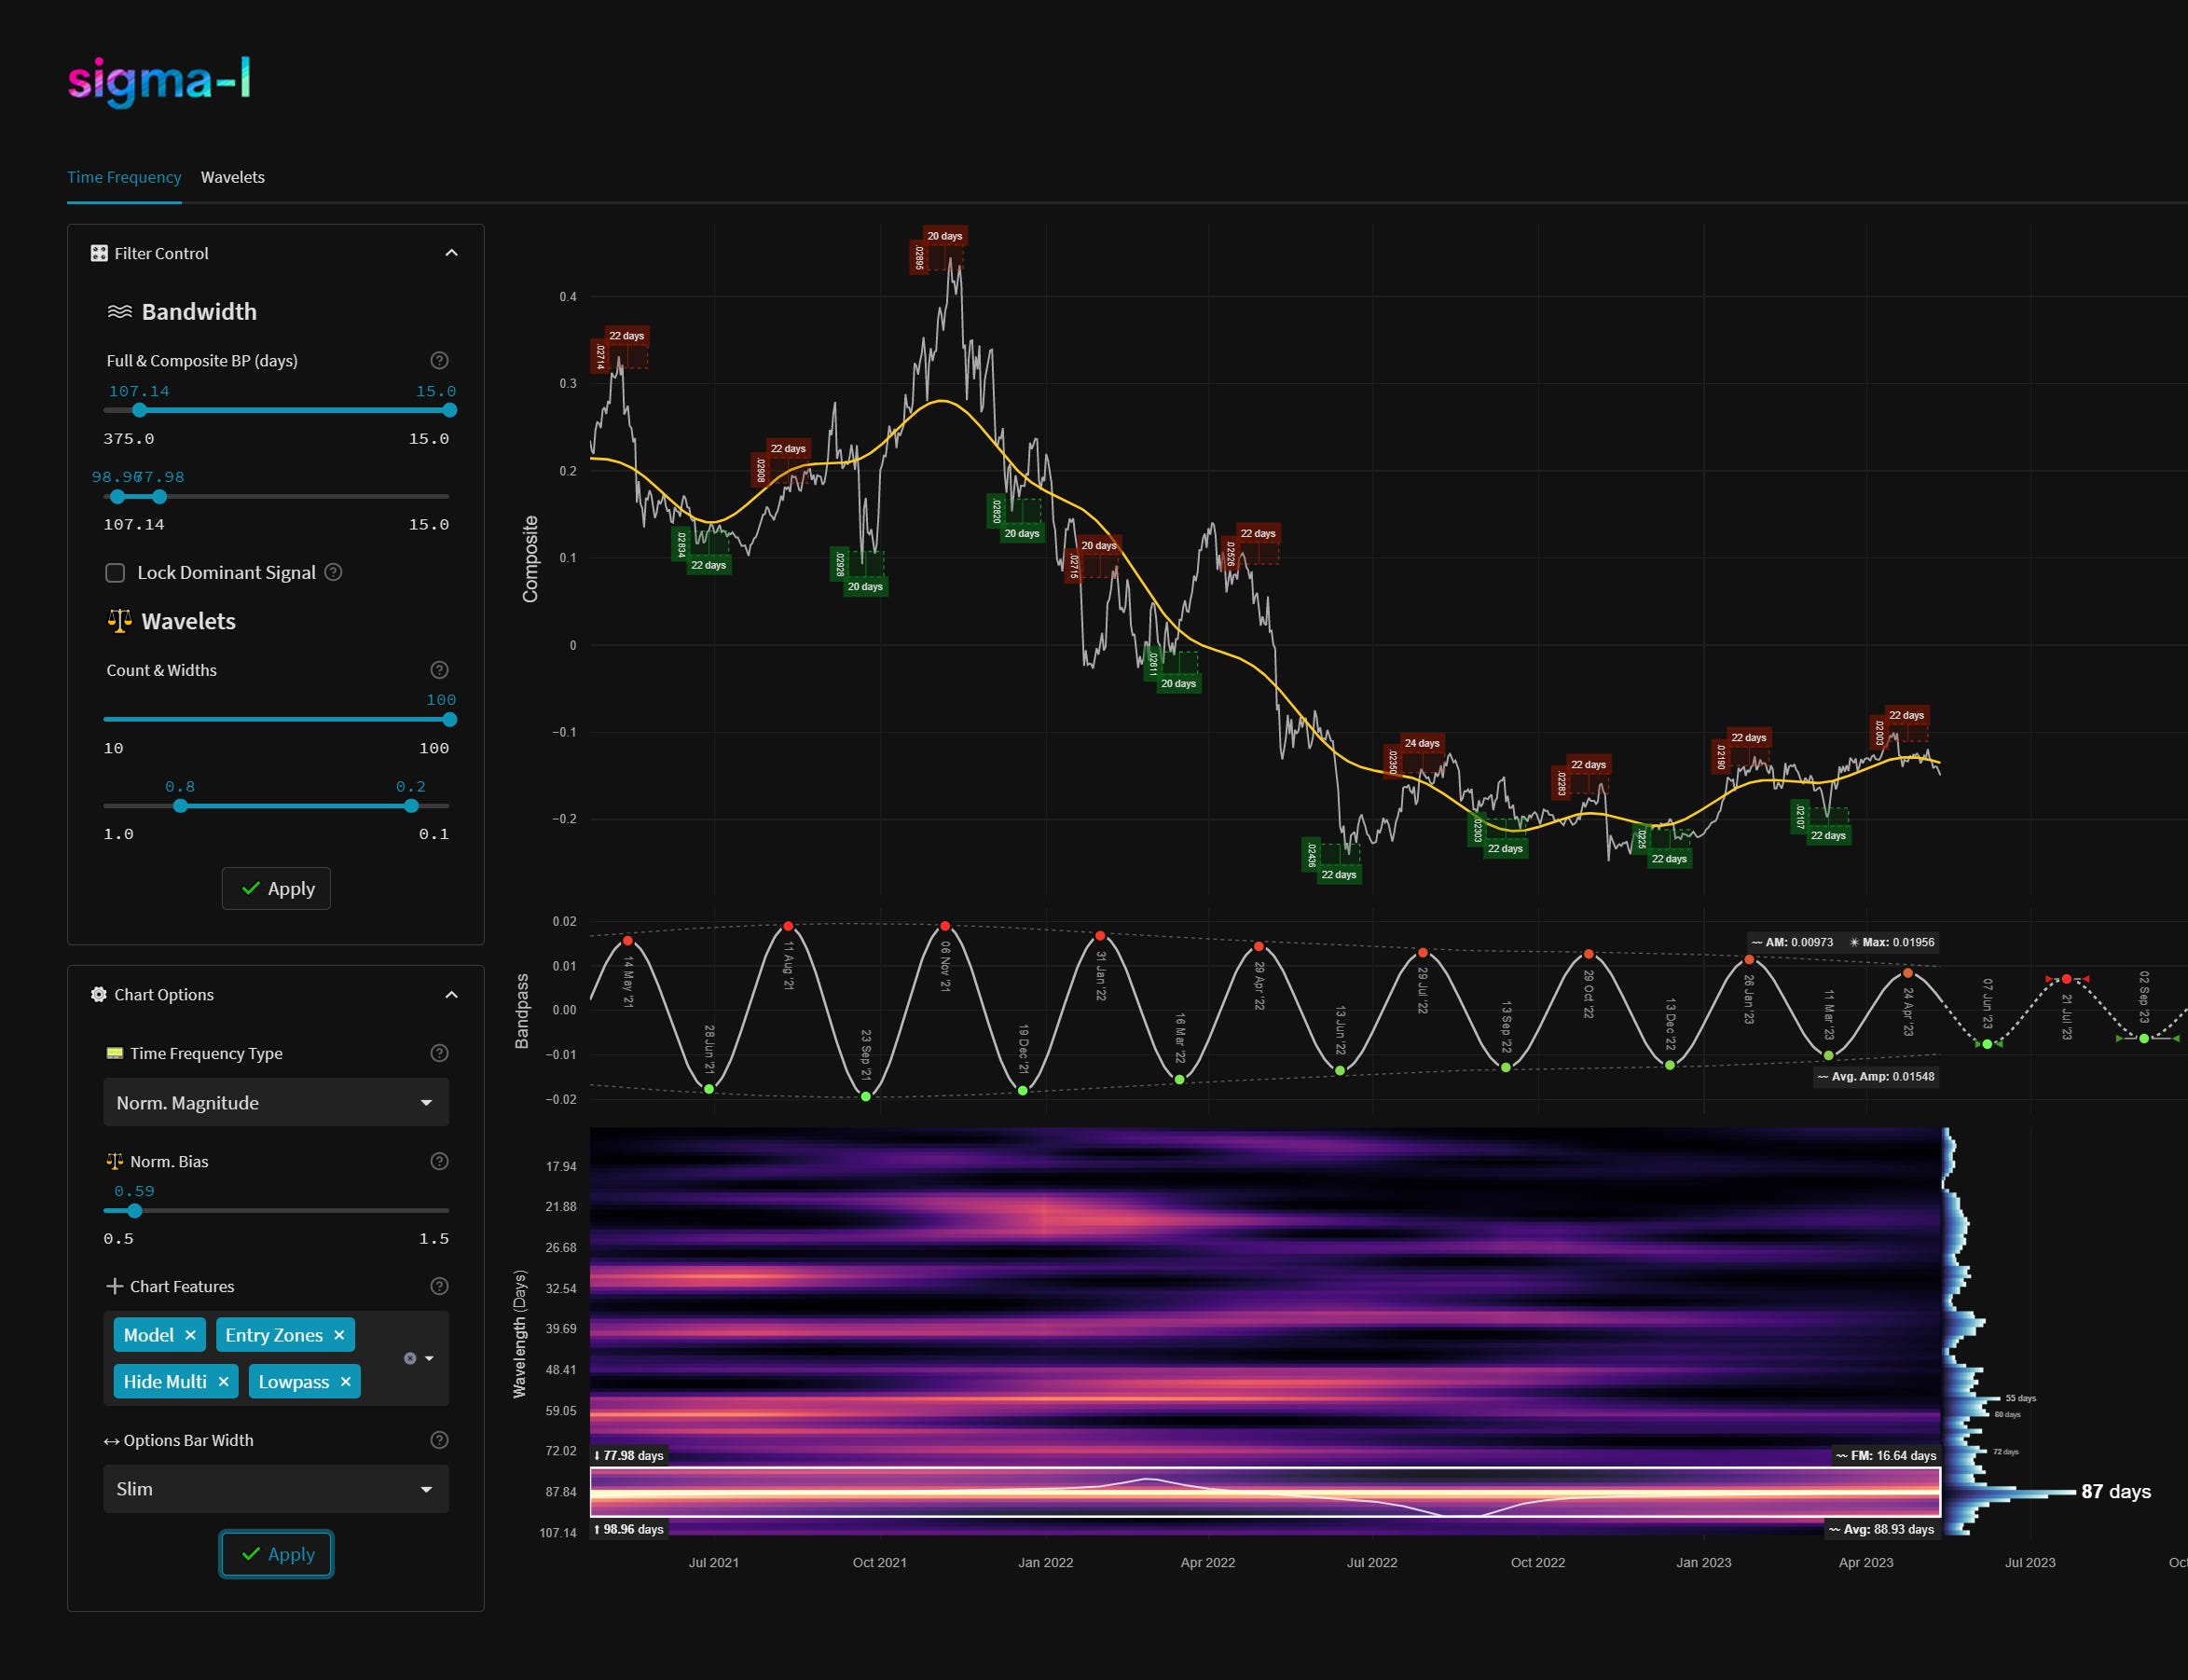
Task: Collapse the Filter Control panel
Action: tap(451, 253)
